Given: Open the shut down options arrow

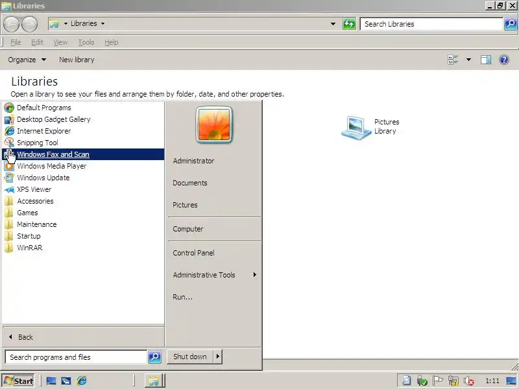Looking at the screenshot, I should click(x=218, y=357).
